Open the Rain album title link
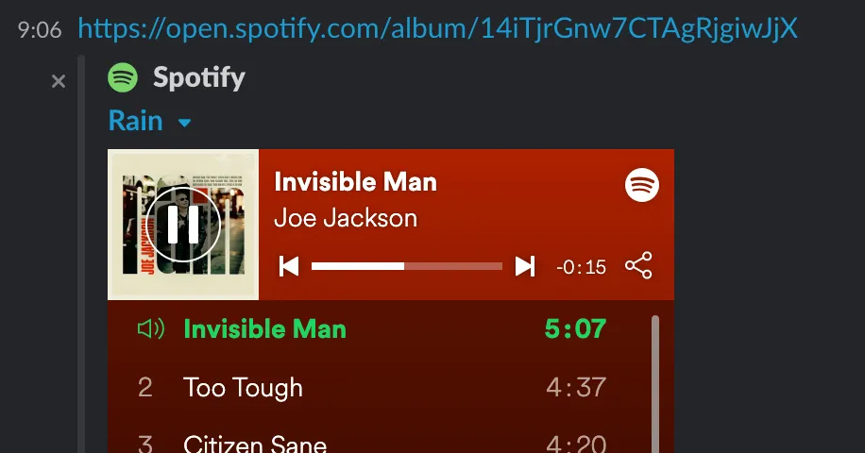This screenshot has width=865, height=453. 136,120
